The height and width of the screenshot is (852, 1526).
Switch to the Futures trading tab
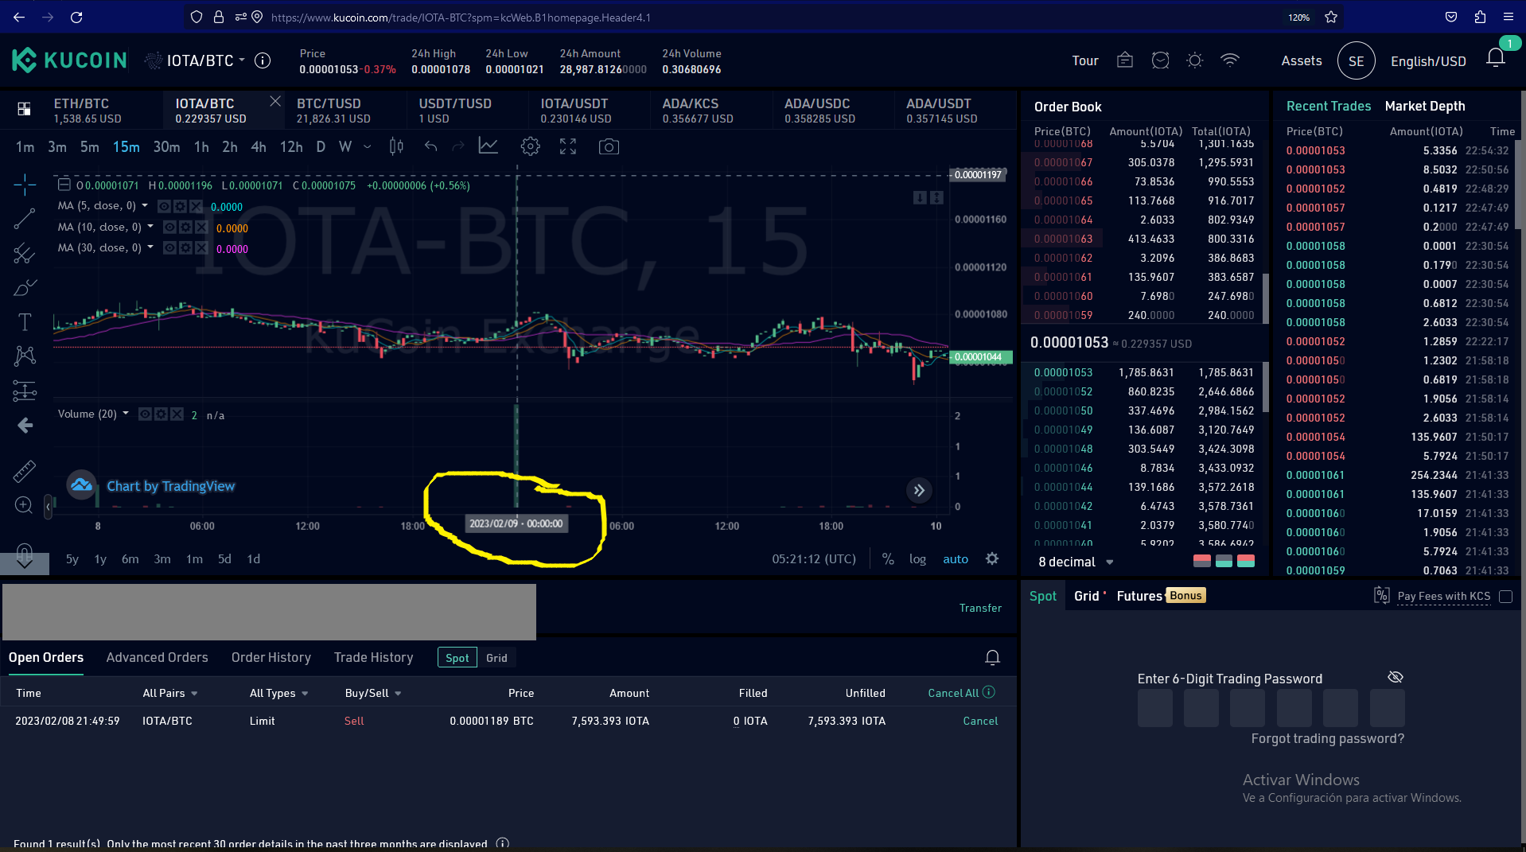[1139, 596]
